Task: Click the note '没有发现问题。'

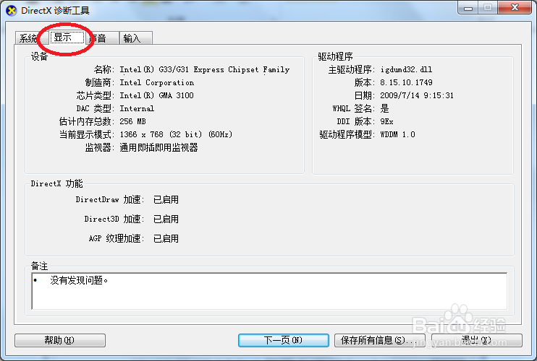Action: (x=79, y=280)
